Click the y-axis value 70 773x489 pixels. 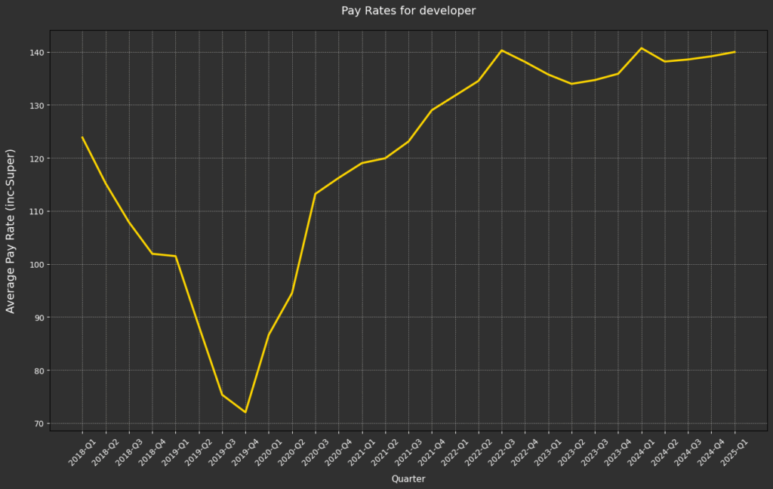coord(41,423)
